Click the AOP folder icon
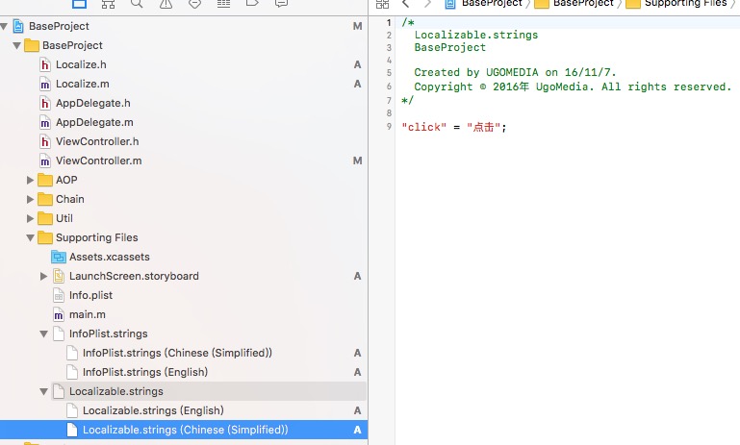740x445 pixels. tap(45, 180)
